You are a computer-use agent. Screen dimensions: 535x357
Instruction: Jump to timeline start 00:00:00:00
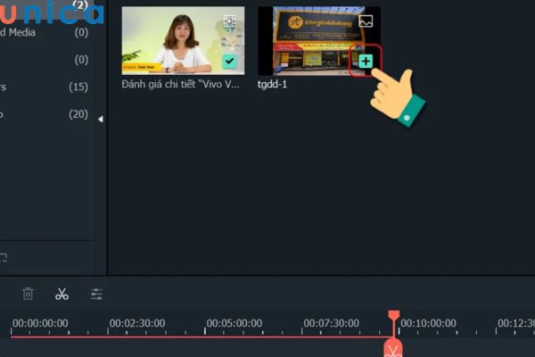(x=40, y=323)
